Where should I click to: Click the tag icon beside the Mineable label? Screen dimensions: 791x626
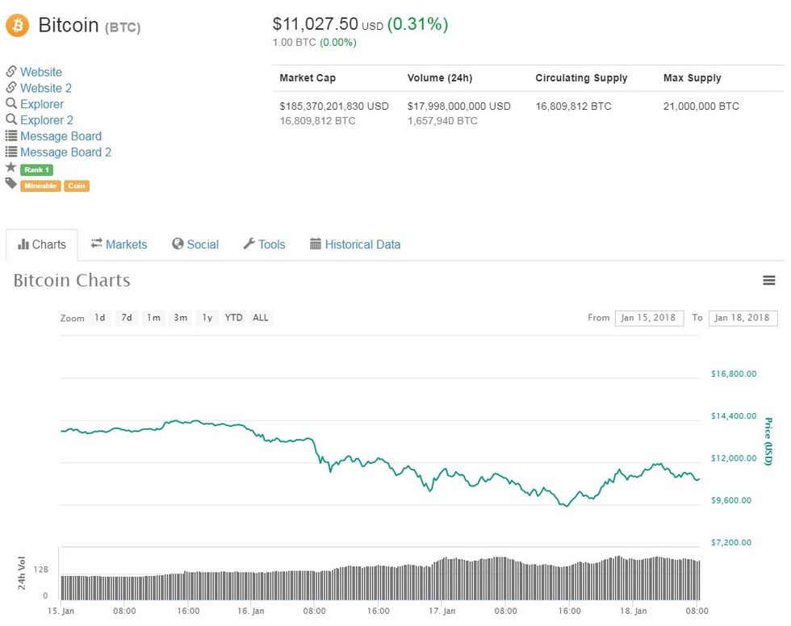point(10,185)
